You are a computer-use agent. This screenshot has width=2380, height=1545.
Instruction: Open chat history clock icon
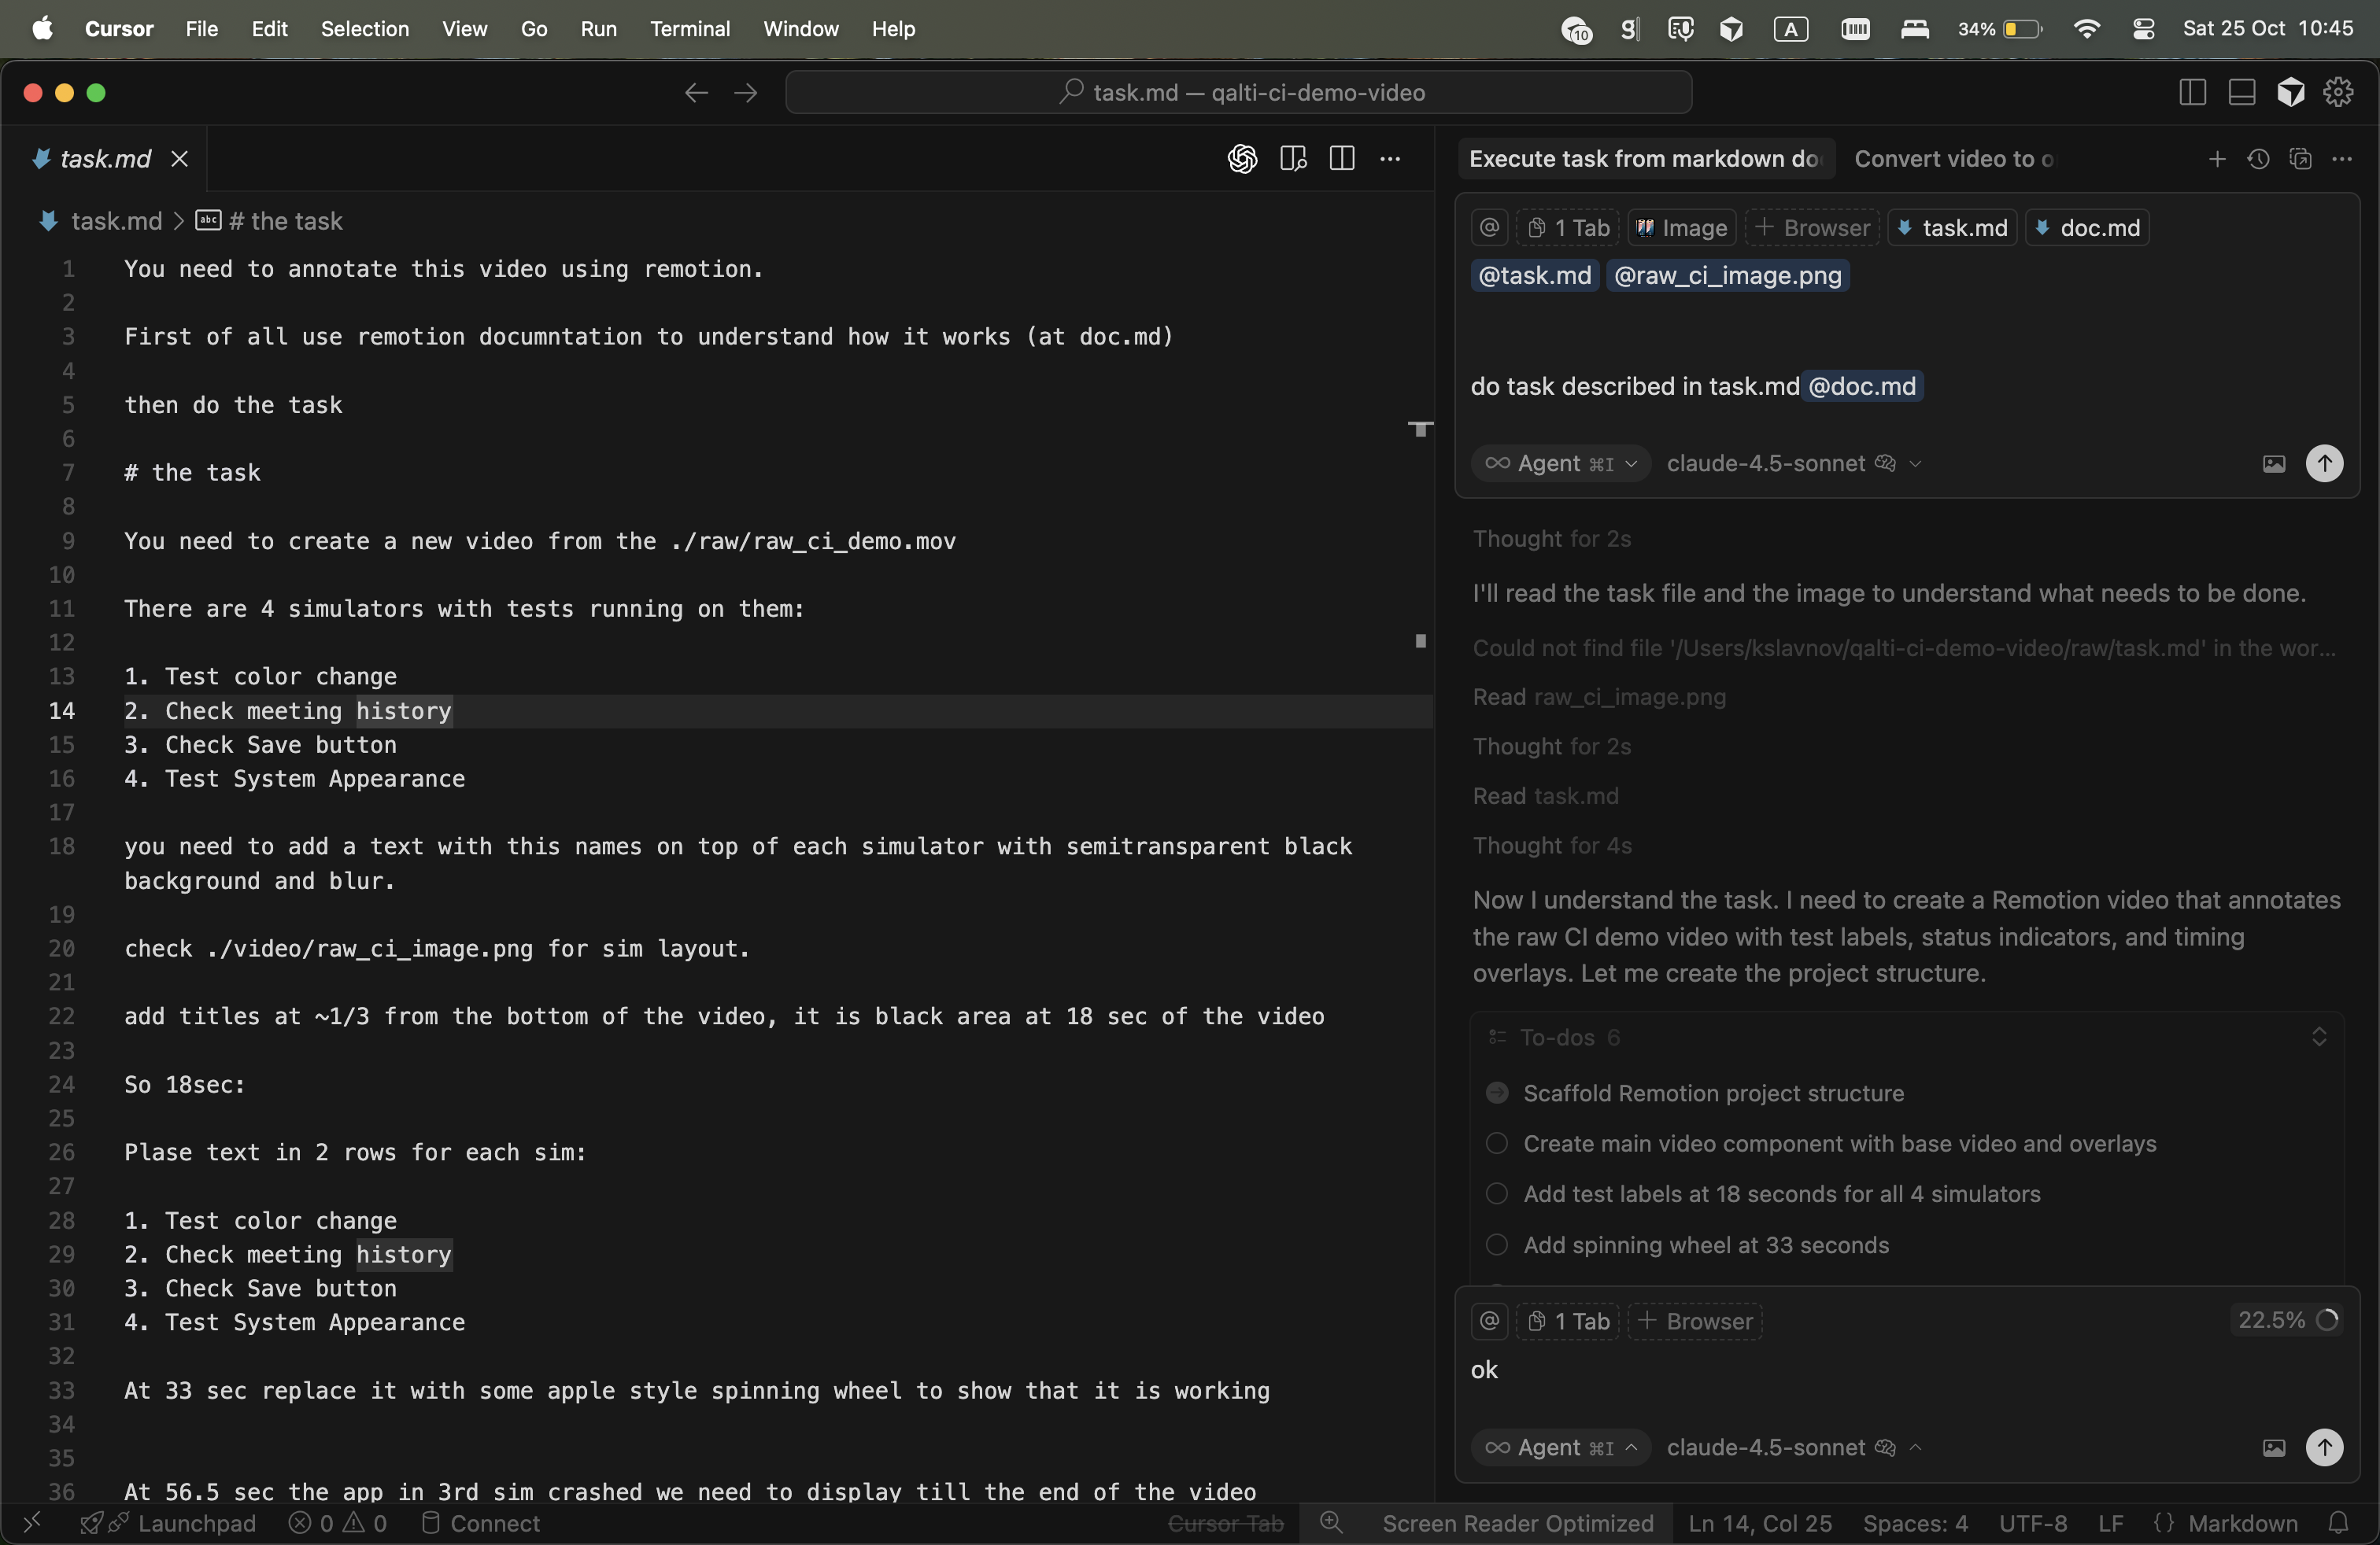click(2258, 159)
